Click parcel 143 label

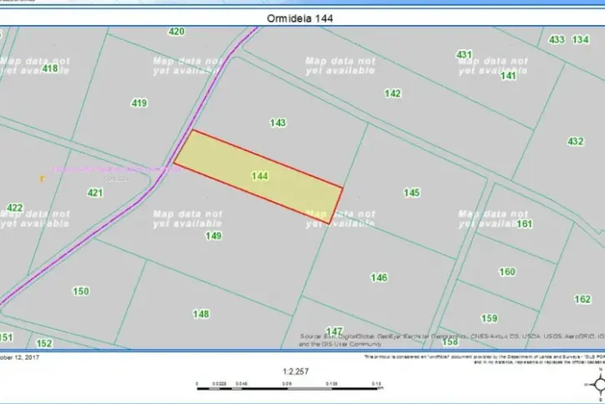pos(278,122)
